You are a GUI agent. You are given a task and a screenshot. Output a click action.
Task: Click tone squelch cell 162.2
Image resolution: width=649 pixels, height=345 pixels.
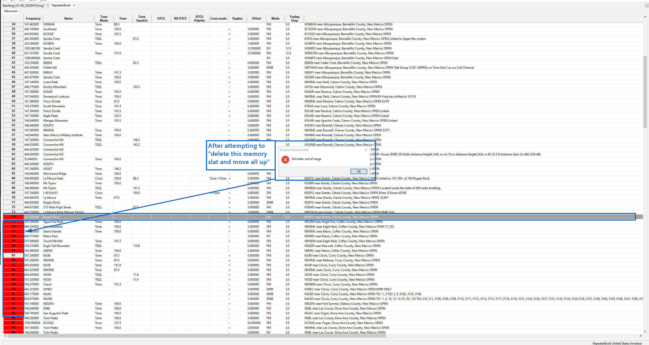(x=142, y=145)
